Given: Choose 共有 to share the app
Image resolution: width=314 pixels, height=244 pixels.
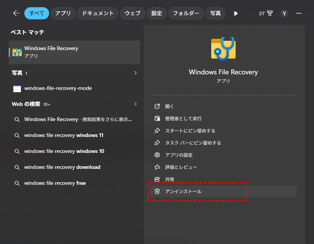Looking at the screenshot, I should coord(223,179).
